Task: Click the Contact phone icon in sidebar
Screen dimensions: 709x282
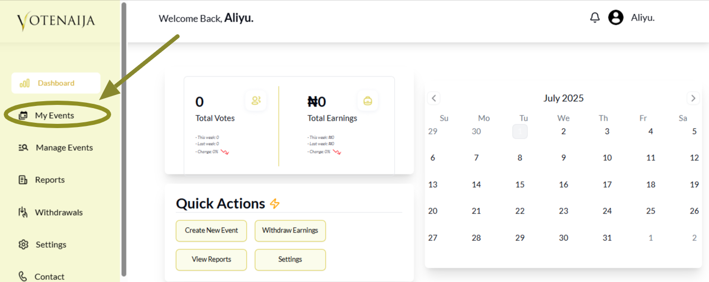Action: (23, 276)
